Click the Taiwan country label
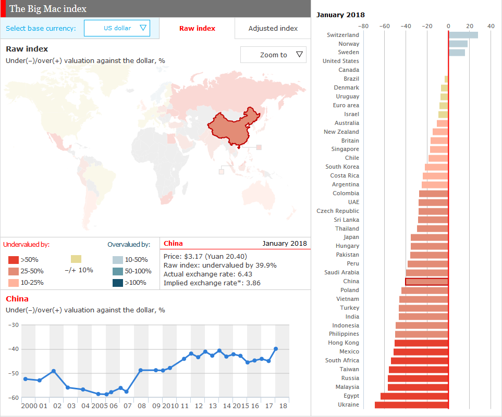Image resolution: width=502 pixels, height=417 pixels. (x=349, y=369)
